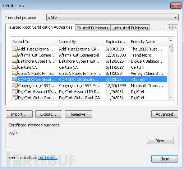Click the certificate icon beside DigiCert Assured ID
This screenshot has height=169, width=184.
(x=15, y=92)
